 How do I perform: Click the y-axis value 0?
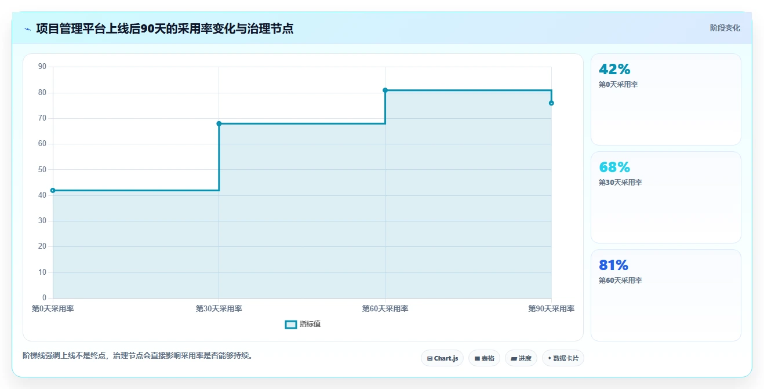(x=44, y=298)
